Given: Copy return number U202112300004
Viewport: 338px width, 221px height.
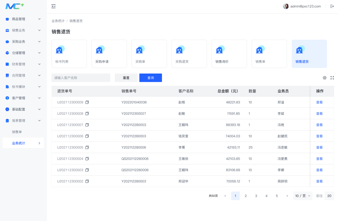Looking at the screenshot, I should (x=87, y=159).
